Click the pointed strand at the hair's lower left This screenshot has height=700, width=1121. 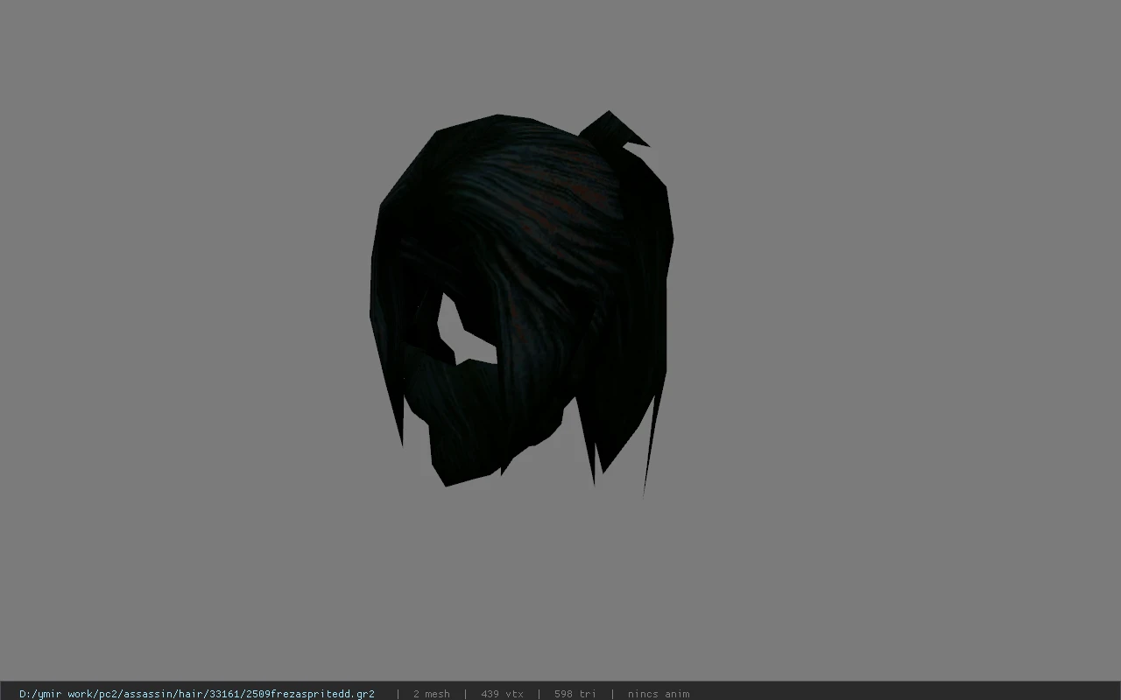397,411
